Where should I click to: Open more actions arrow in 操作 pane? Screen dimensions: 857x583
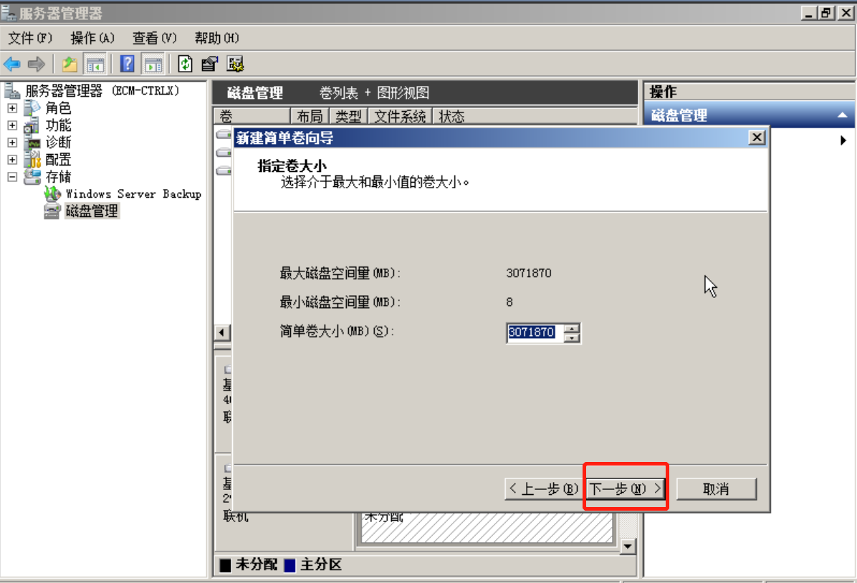(843, 140)
